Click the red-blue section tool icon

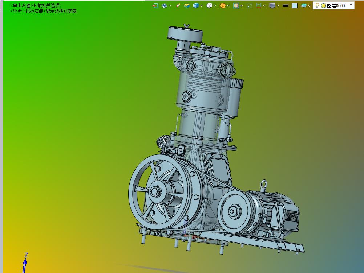(x=259, y=5)
